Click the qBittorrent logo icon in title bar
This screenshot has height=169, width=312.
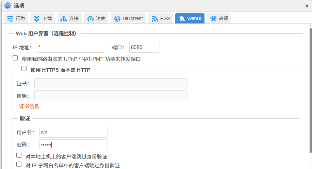point(7,5)
